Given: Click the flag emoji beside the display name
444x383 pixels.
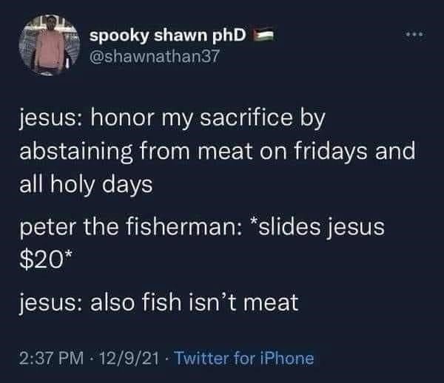Looking at the screenshot, I should click(x=263, y=35).
